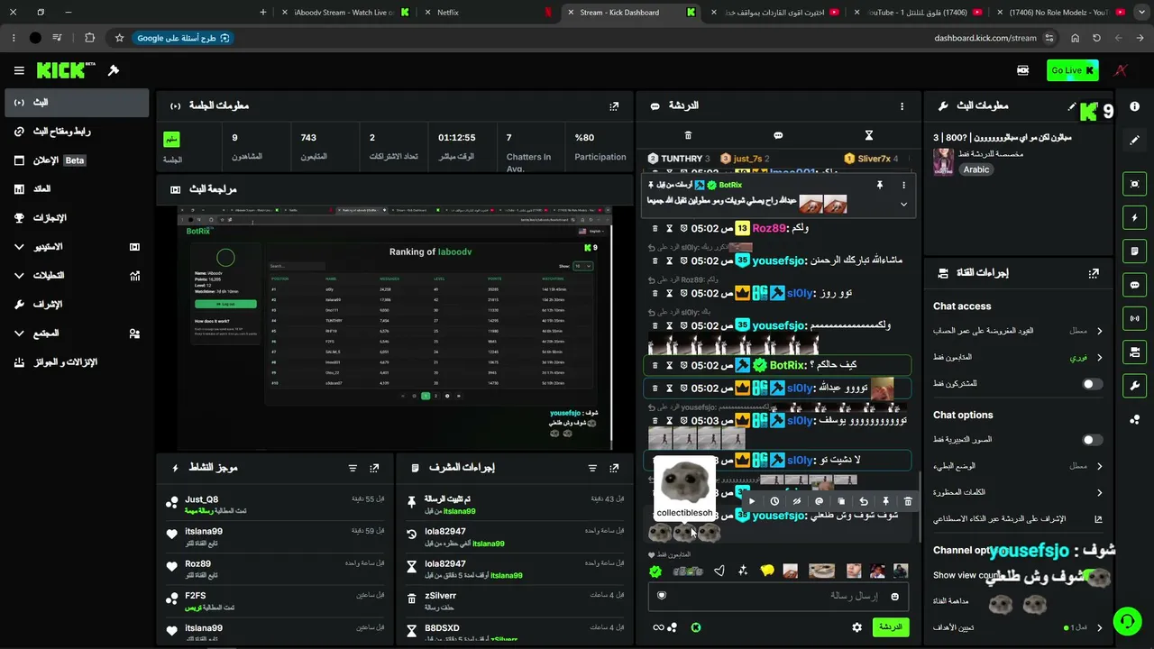1154x649 pixels.
Task: Click the display icon left of Go Live
Action: [x=1023, y=70]
